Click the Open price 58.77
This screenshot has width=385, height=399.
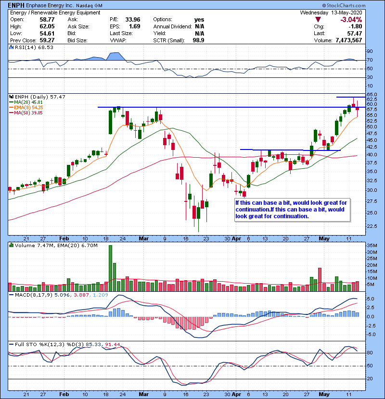tap(47, 20)
